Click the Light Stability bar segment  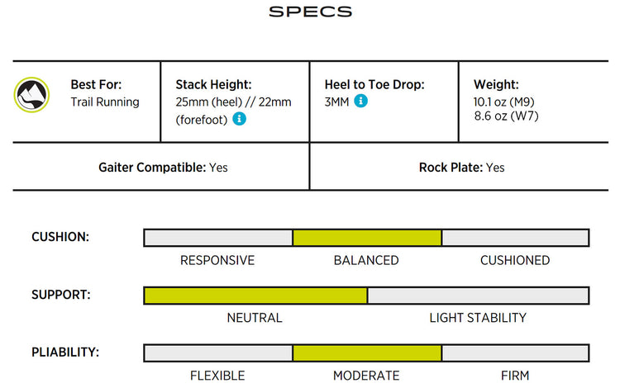tap(479, 296)
